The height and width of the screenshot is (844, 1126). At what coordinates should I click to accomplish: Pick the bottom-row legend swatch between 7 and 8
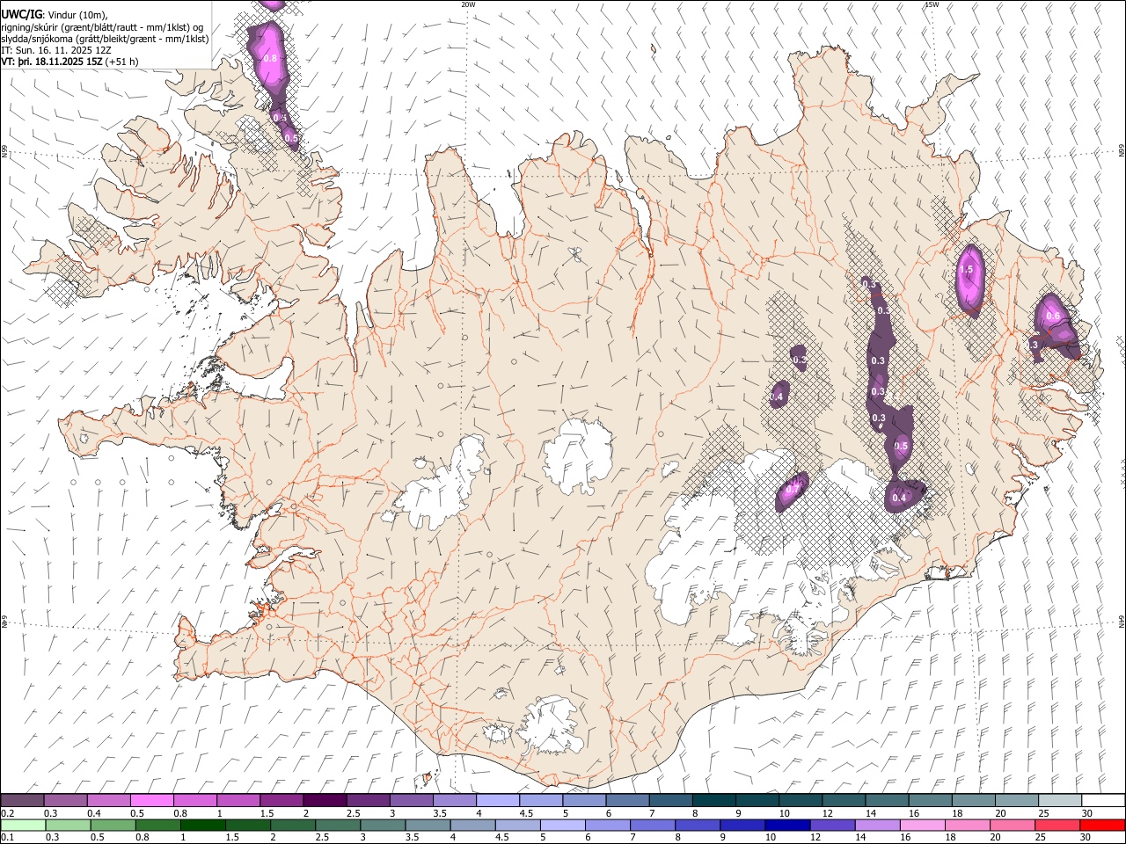point(652,825)
